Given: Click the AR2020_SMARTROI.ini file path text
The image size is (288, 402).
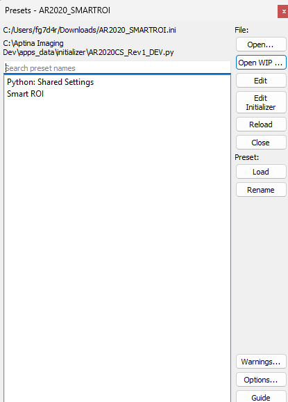Looking at the screenshot, I should pyautogui.click(x=90, y=30).
